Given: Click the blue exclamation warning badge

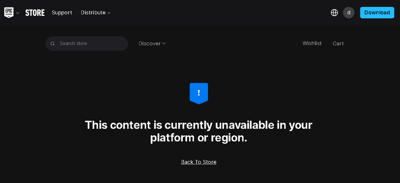Looking at the screenshot, I should pos(199,94).
